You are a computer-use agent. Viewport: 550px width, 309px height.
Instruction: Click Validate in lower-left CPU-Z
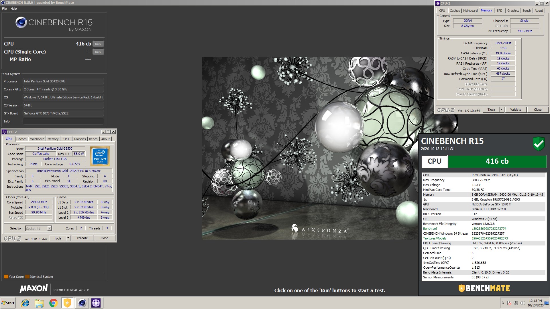coord(82,238)
